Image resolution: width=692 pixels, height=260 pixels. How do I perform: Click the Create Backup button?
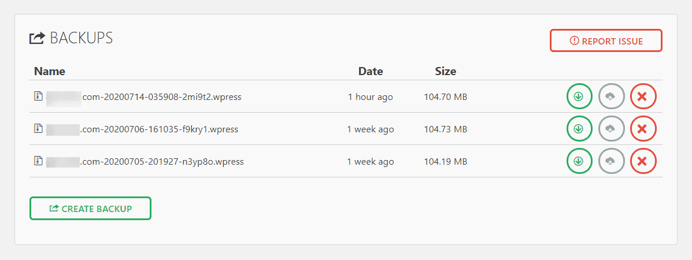pyautogui.click(x=90, y=209)
